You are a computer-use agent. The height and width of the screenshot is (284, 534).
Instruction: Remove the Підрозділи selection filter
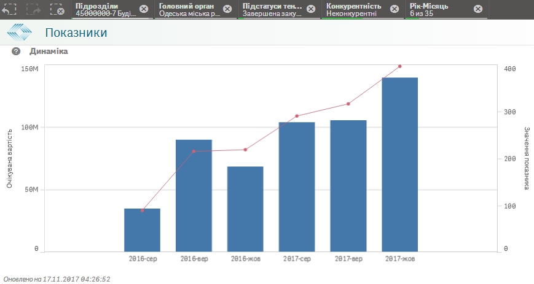(x=143, y=9)
